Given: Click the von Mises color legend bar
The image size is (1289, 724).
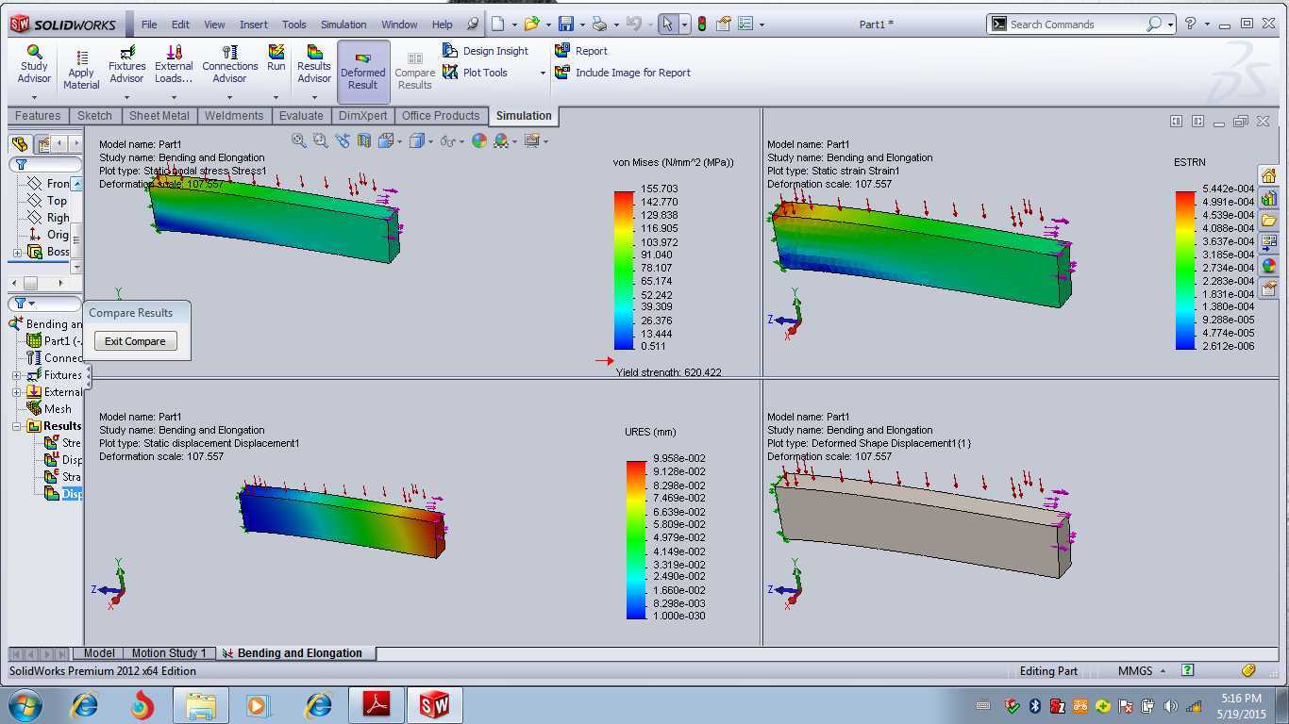Looking at the screenshot, I should [x=624, y=271].
